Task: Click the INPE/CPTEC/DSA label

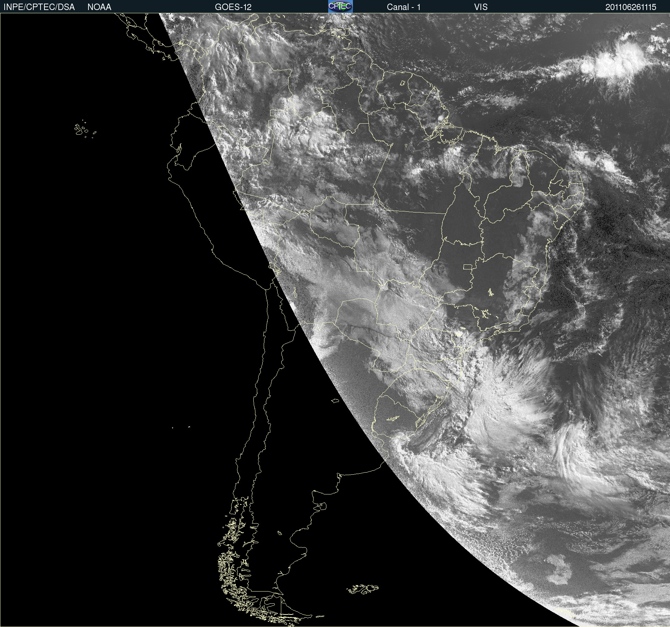Action: [39, 7]
